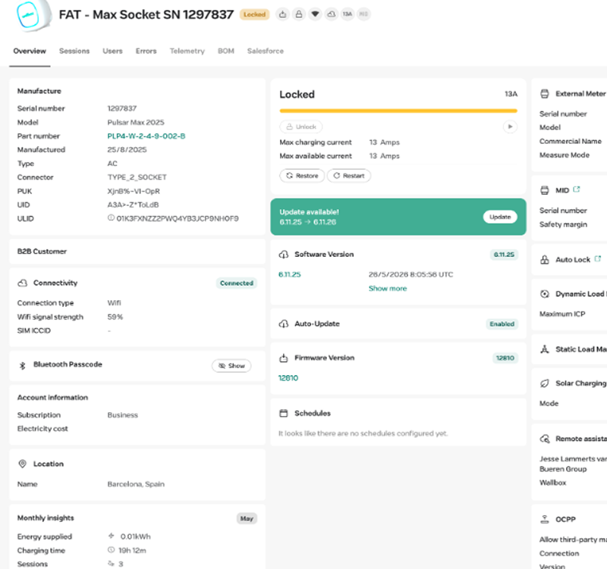Screen dimensions: 607x569
Task: Open the Errors tab
Action: [x=146, y=51]
